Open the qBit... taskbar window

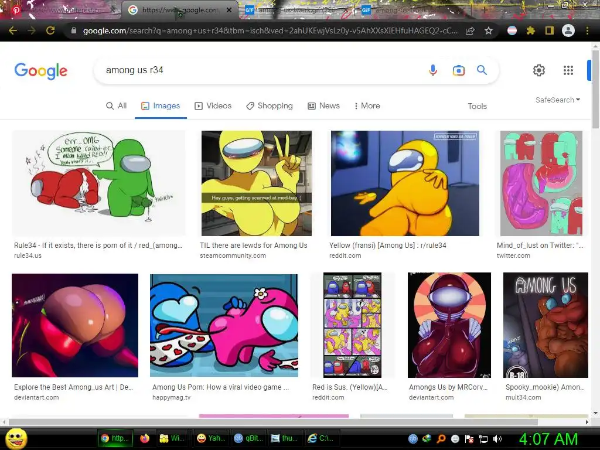[x=248, y=438]
